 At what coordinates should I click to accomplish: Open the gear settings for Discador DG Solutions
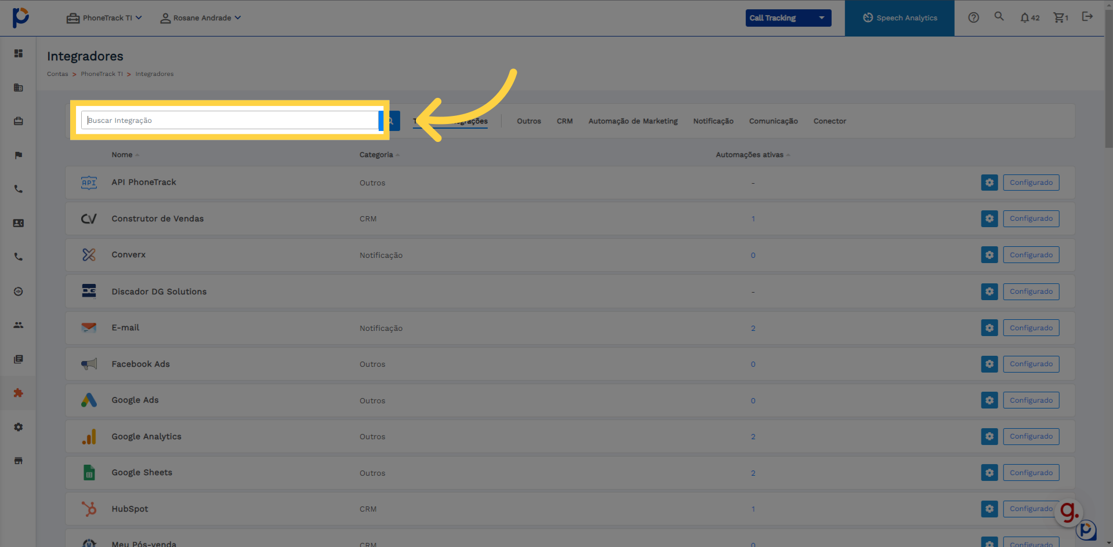pyautogui.click(x=989, y=291)
